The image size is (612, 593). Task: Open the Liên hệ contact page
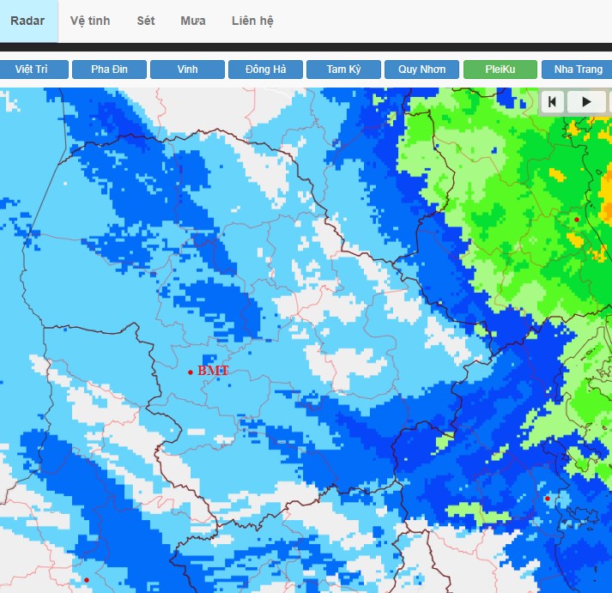[x=252, y=21]
